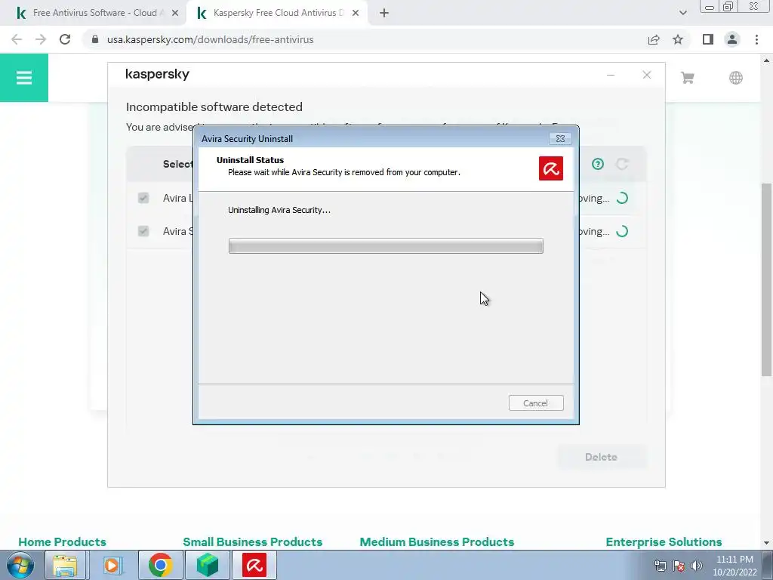This screenshot has width=773, height=580.
Task: Click 'Uninstalling Avira Security...' status text
Action: click(x=279, y=210)
